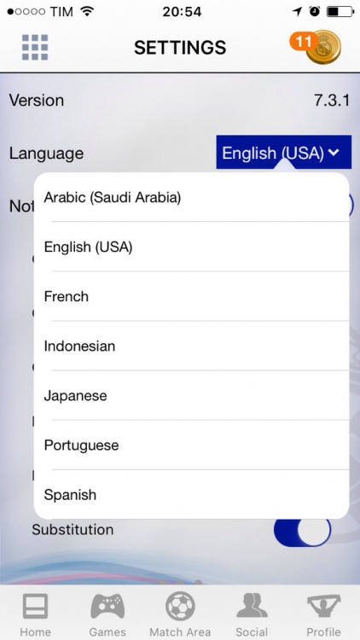Open the Home tab icon
The image size is (360, 640).
[35, 608]
